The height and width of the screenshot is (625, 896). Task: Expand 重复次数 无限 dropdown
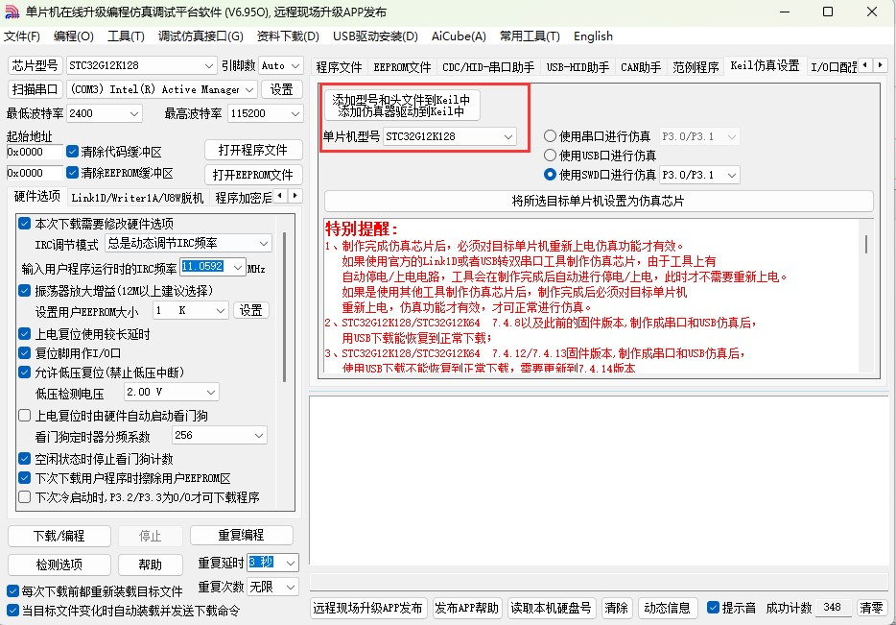pos(291,587)
